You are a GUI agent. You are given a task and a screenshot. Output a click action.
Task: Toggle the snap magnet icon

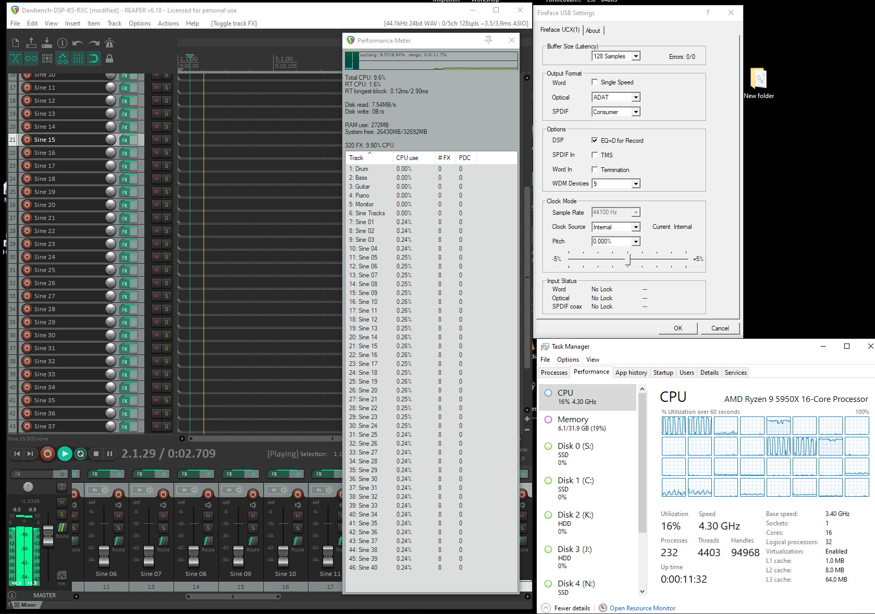click(x=94, y=59)
